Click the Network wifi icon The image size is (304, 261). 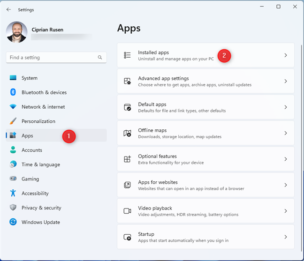coord(13,107)
